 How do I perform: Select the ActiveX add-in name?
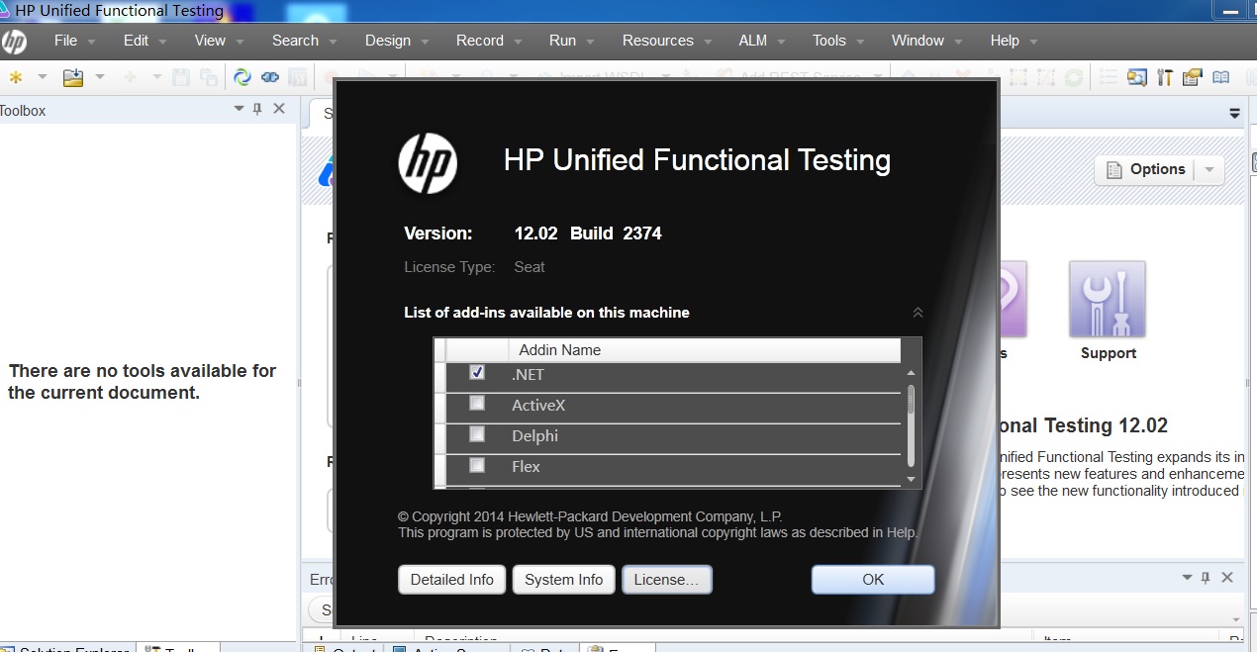pos(538,406)
